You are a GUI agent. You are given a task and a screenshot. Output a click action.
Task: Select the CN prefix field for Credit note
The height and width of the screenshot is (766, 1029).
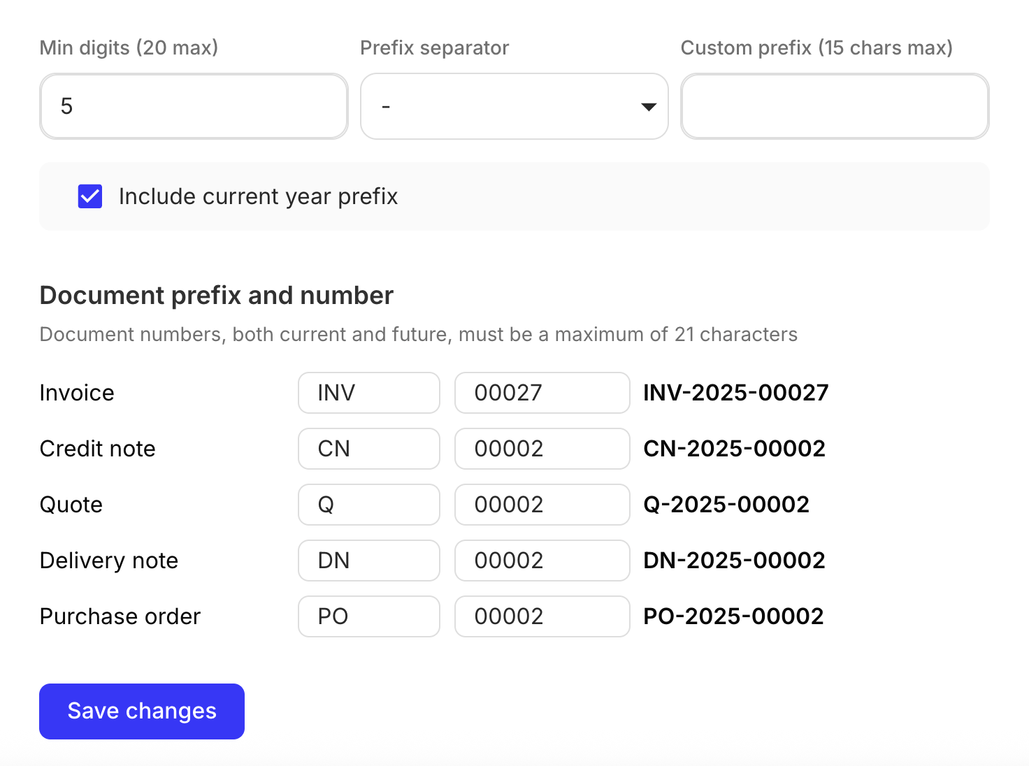(x=368, y=449)
